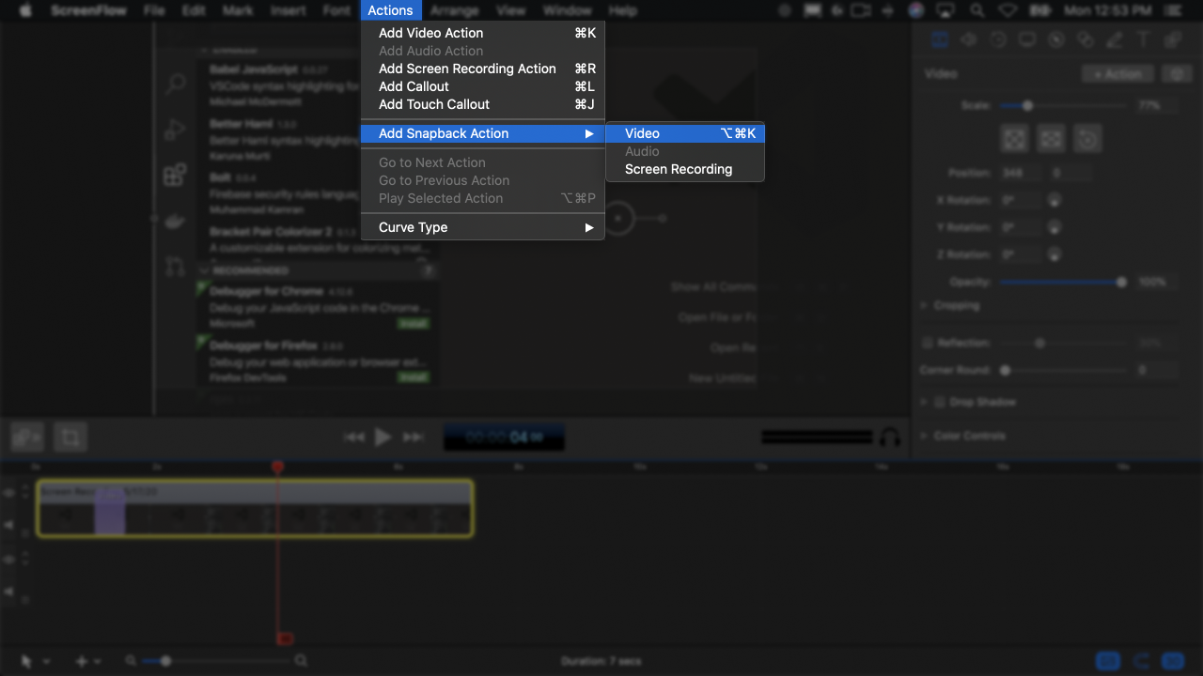Click Install for Debugger for Chrome
This screenshot has width=1203, height=676.
coord(413,323)
